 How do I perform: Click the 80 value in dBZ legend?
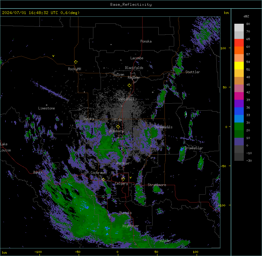(x=248, y=24)
